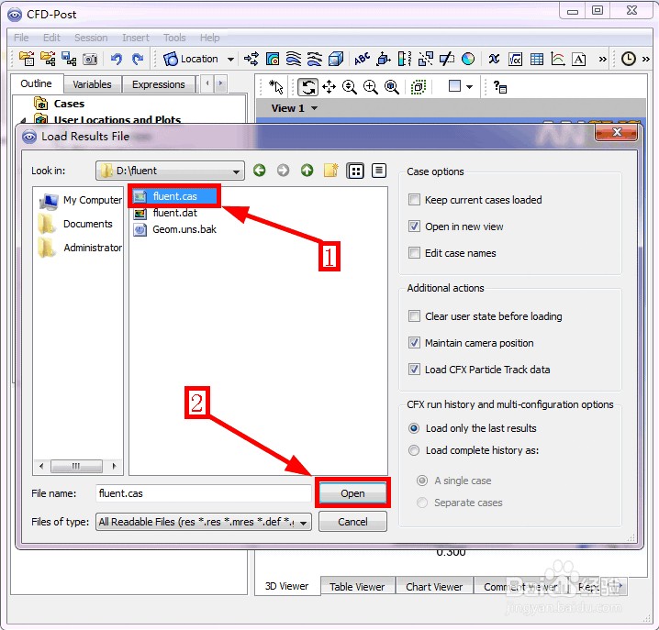Click the Color Map sphere icon
Image resolution: width=659 pixels, height=630 pixels.
tap(468, 60)
